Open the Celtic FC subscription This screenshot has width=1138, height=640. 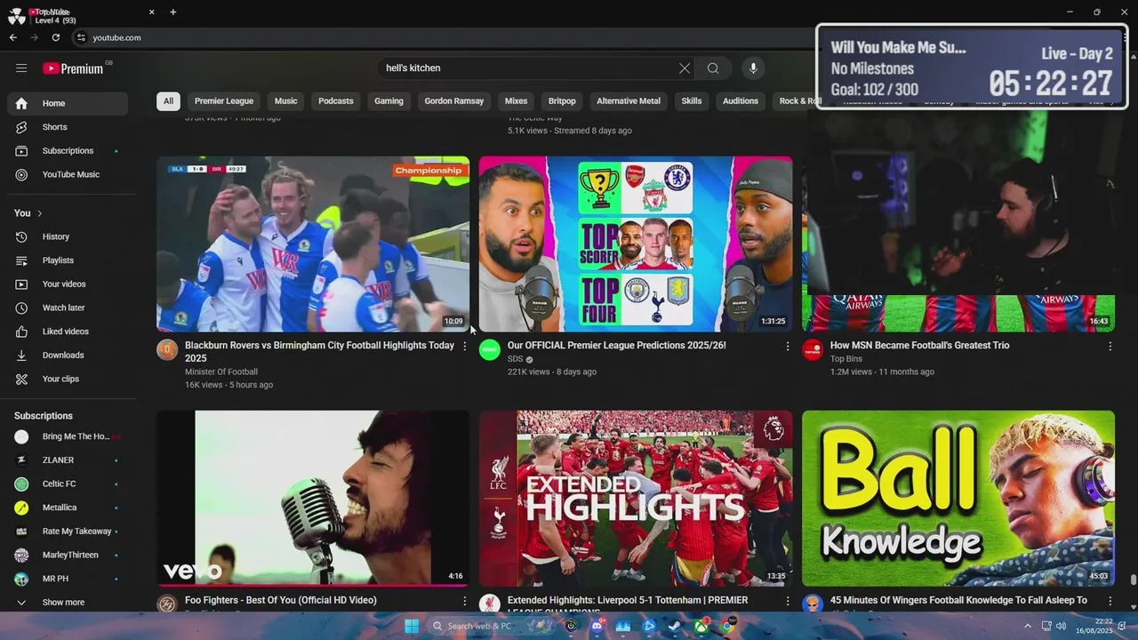click(x=68, y=484)
